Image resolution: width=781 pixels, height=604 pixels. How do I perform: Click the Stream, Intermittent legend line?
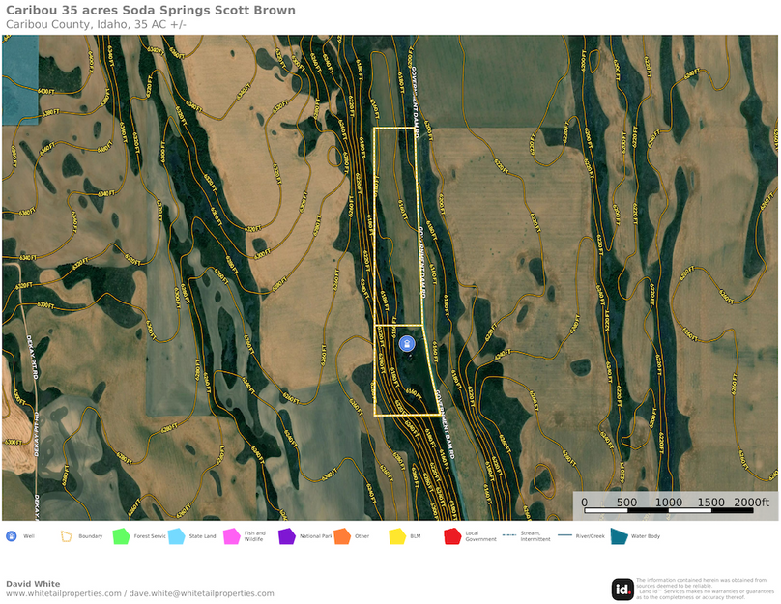(x=508, y=535)
